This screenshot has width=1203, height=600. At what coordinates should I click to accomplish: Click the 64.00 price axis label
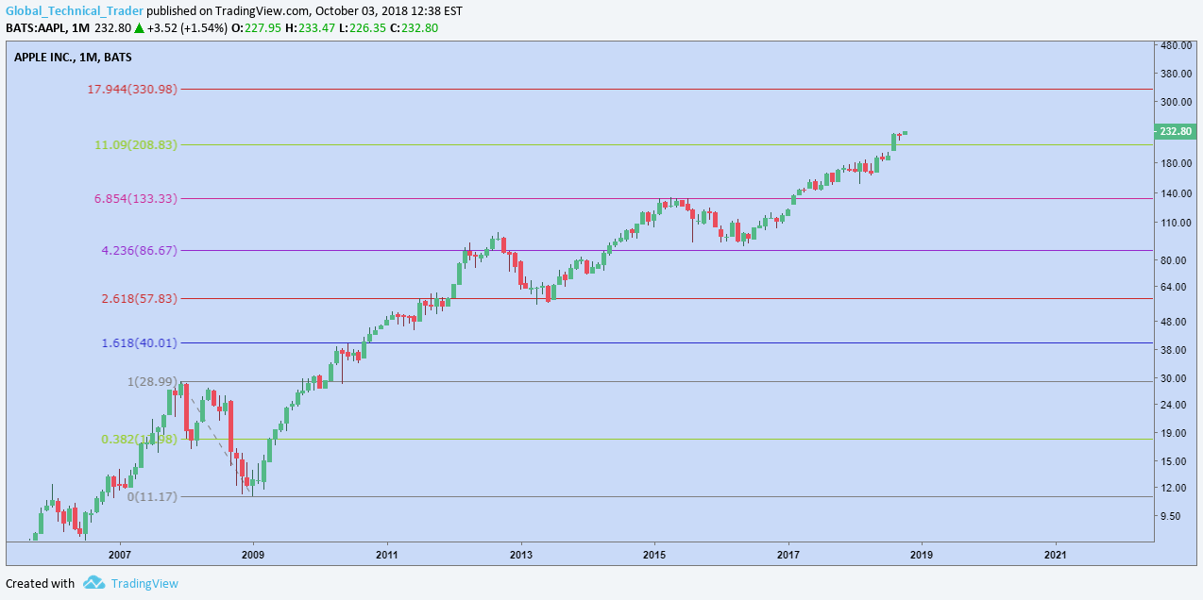tap(1173, 287)
